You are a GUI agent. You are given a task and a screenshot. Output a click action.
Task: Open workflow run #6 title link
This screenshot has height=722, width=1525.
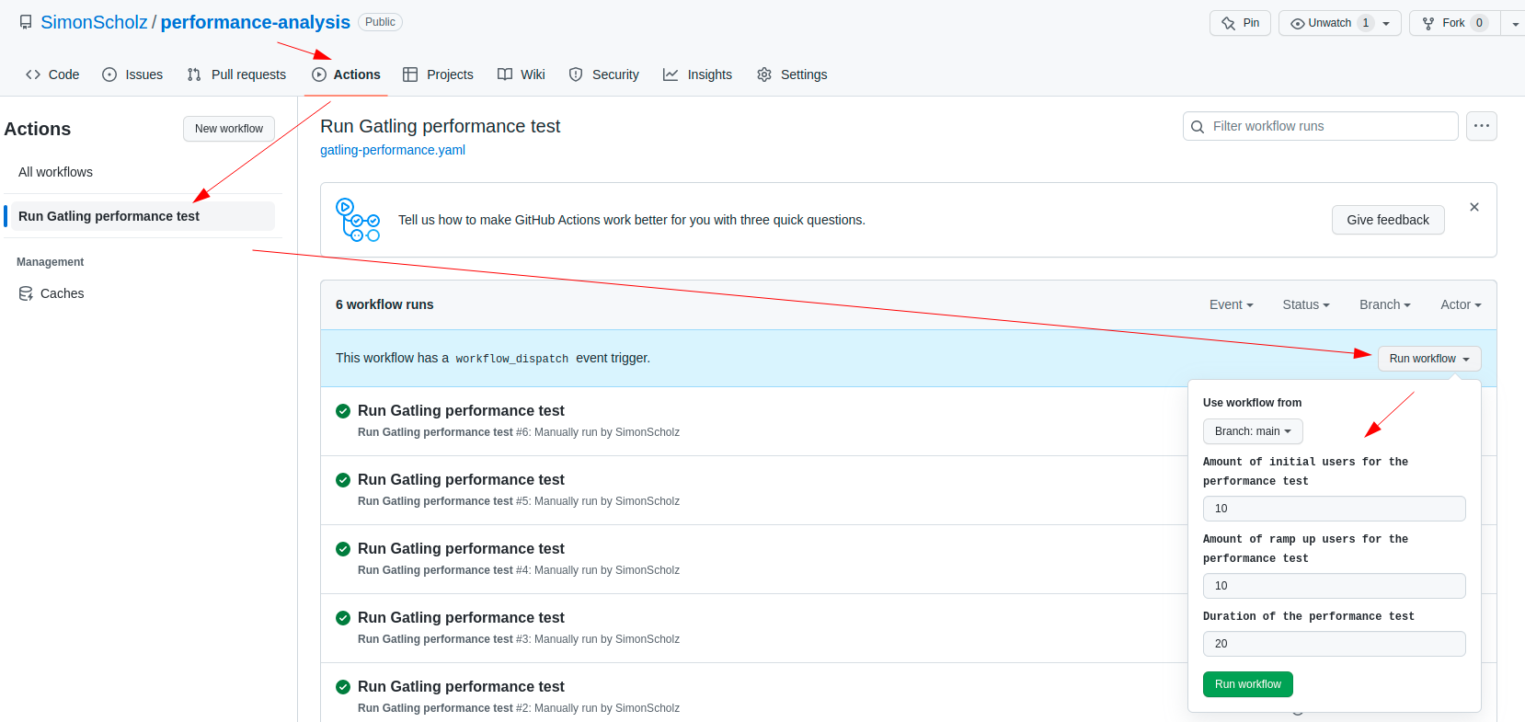click(461, 411)
